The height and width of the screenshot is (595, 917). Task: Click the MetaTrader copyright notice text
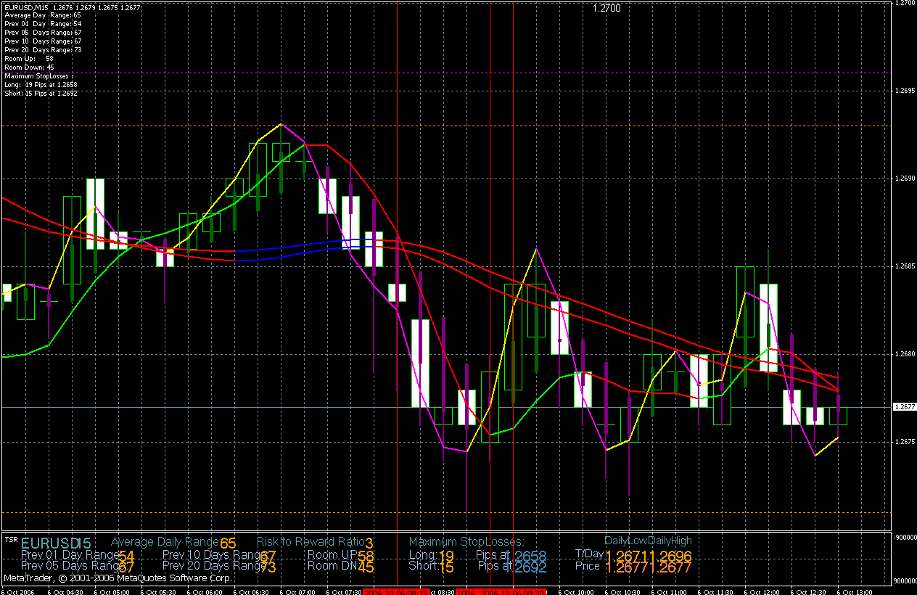118,578
